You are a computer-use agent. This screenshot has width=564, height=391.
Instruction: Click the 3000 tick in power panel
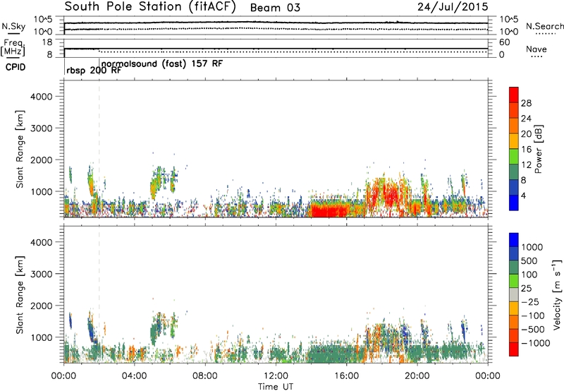[x=42, y=128]
